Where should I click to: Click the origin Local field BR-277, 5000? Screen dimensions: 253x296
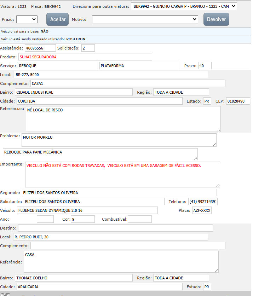[110, 75]
